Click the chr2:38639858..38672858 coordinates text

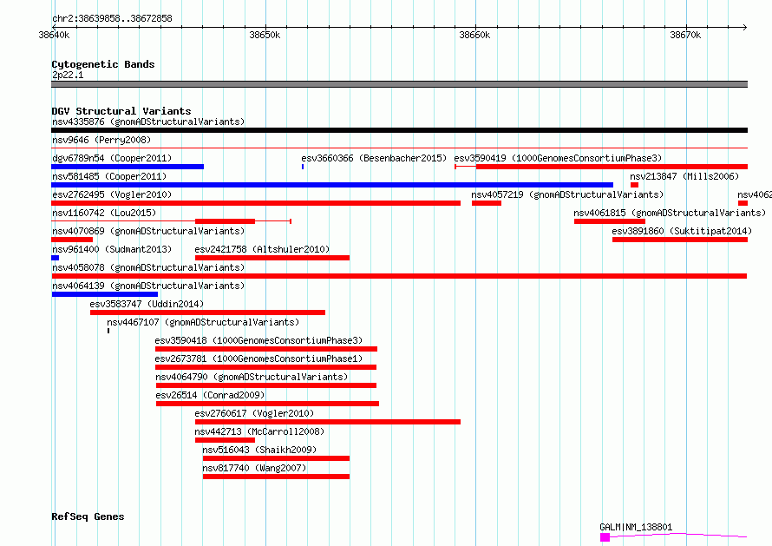click(x=112, y=19)
